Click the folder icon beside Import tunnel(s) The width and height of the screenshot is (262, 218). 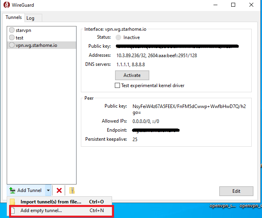(x=13, y=202)
